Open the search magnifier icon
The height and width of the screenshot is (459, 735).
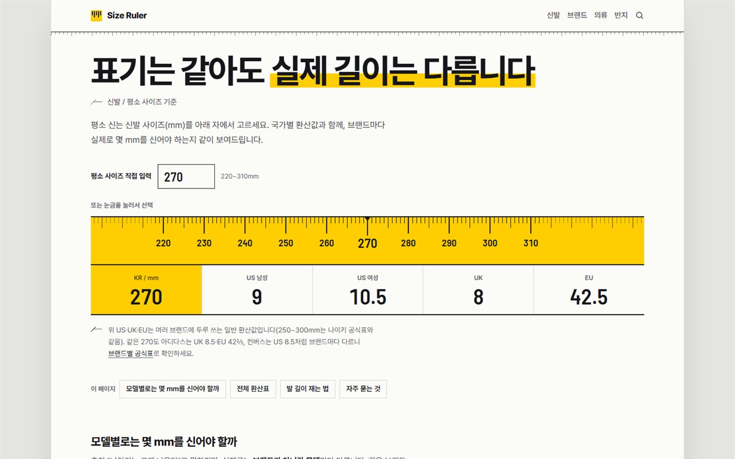[x=639, y=16]
